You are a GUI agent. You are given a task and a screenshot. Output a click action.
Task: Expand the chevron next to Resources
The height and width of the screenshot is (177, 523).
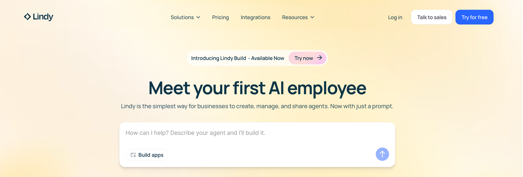tap(312, 17)
